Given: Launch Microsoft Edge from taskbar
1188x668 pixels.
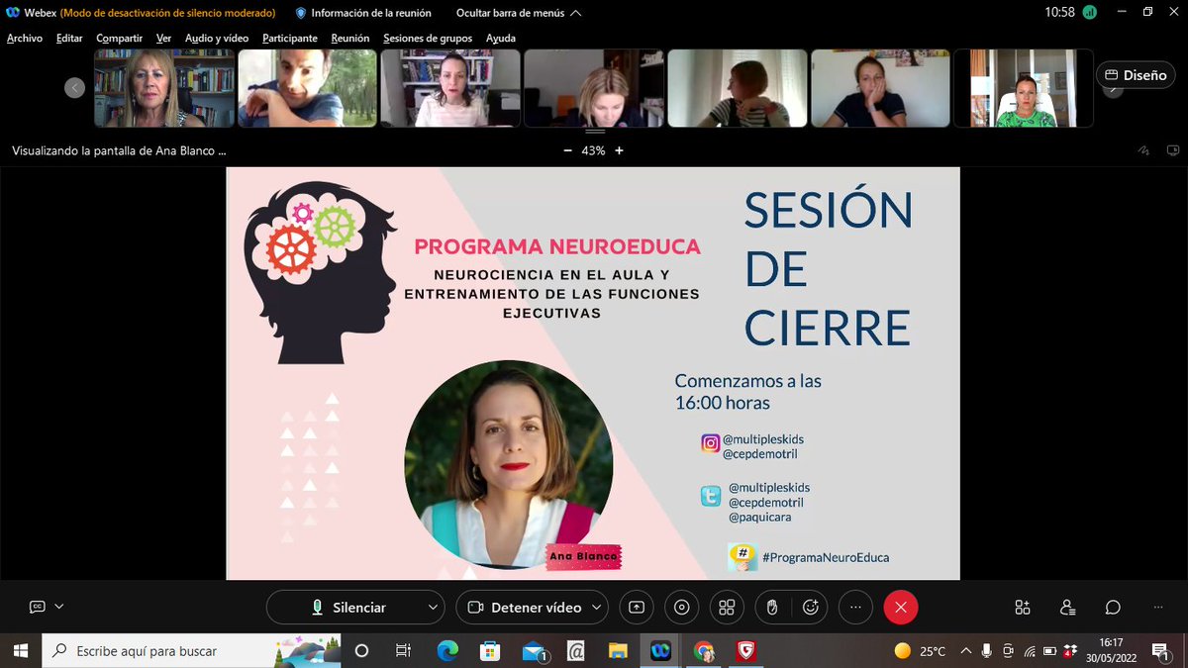Looking at the screenshot, I should tap(447, 650).
